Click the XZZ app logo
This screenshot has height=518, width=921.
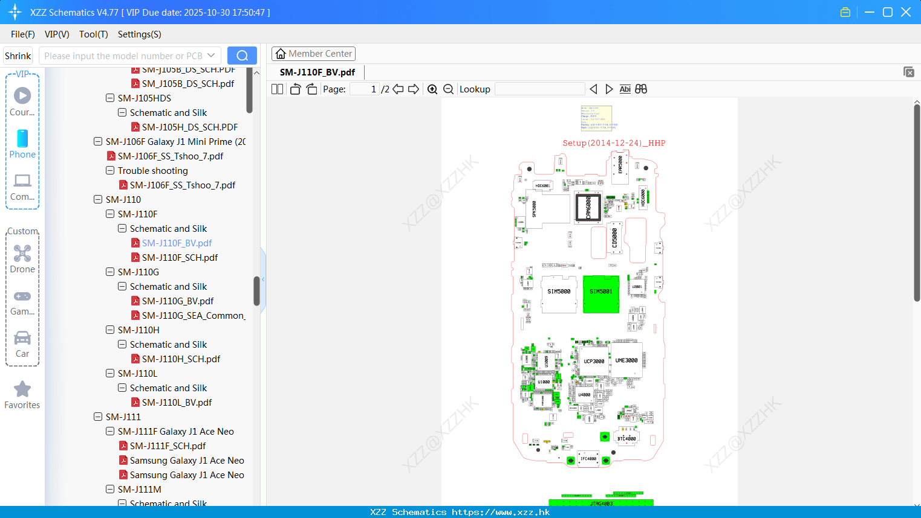tap(15, 12)
